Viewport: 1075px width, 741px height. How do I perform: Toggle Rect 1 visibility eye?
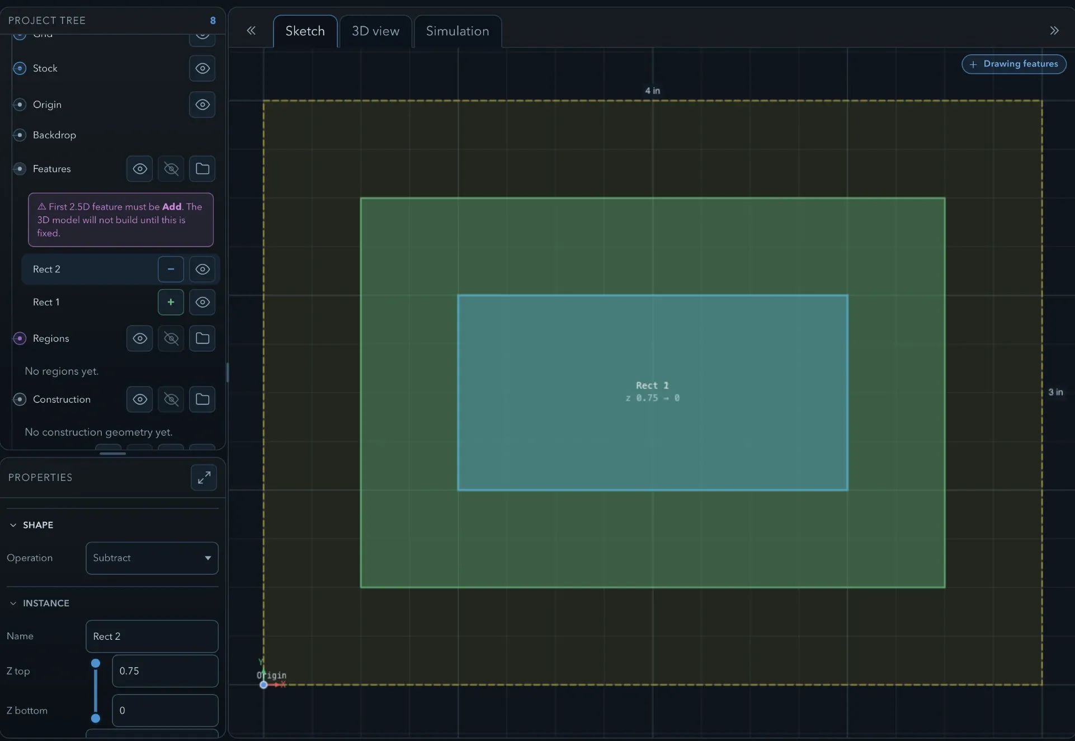click(x=202, y=303)
